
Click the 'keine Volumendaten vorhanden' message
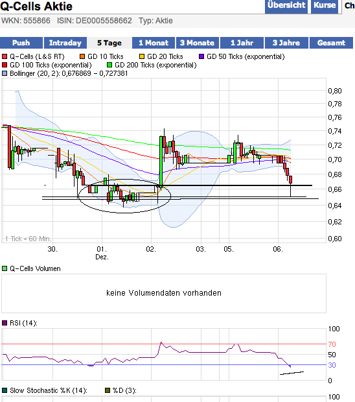tap(164, 293)
